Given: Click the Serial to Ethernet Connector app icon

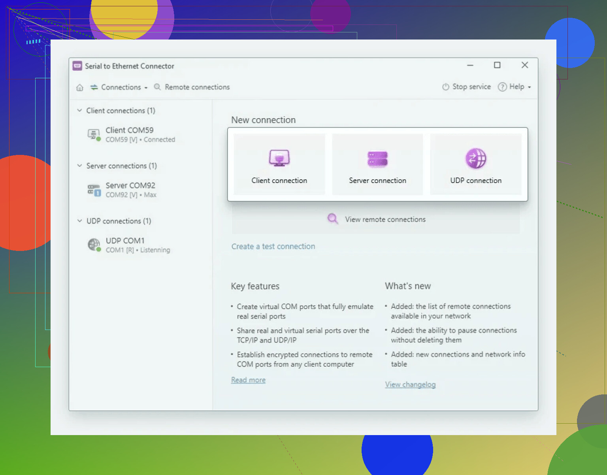Looking at the screenshot, I should [x=77, y=66].
